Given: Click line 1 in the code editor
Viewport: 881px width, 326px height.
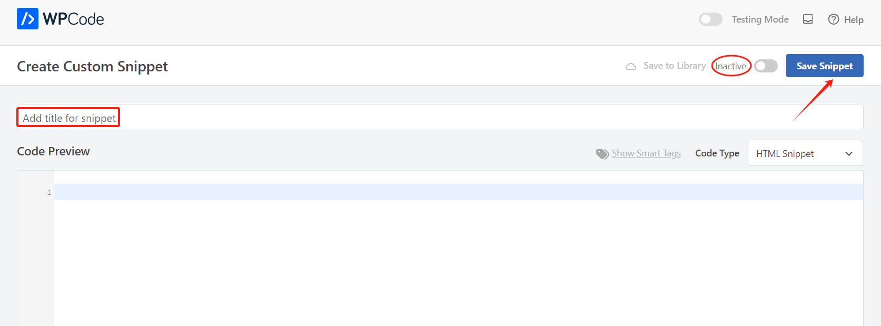Looking at the screenshot, I should [x=458, y=192].
